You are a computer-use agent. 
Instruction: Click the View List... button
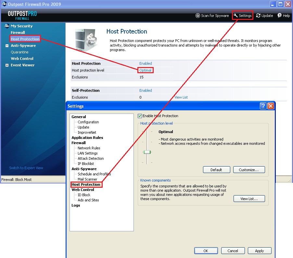(x=249, y=199)
